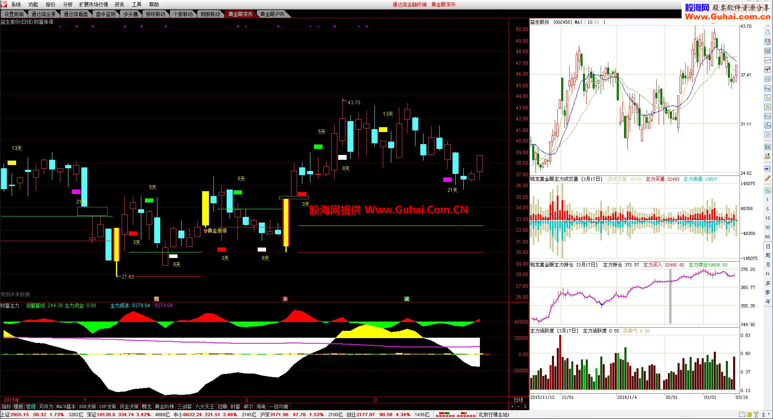The height and width of the screenshot is (419, 773).
Task: Click the 指标 button at bottom
Action: (6, 407)
